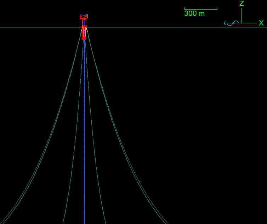Select the red floating platform hull
The width and height of the screenshot is (267, 224).
(x=84, y=32)
